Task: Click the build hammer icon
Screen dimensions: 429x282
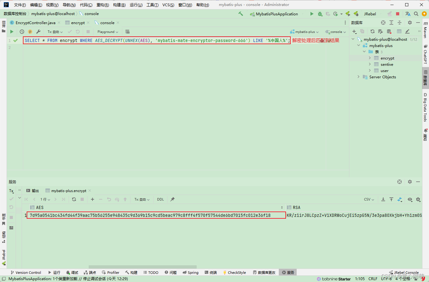Action: (x=241, y=14)
